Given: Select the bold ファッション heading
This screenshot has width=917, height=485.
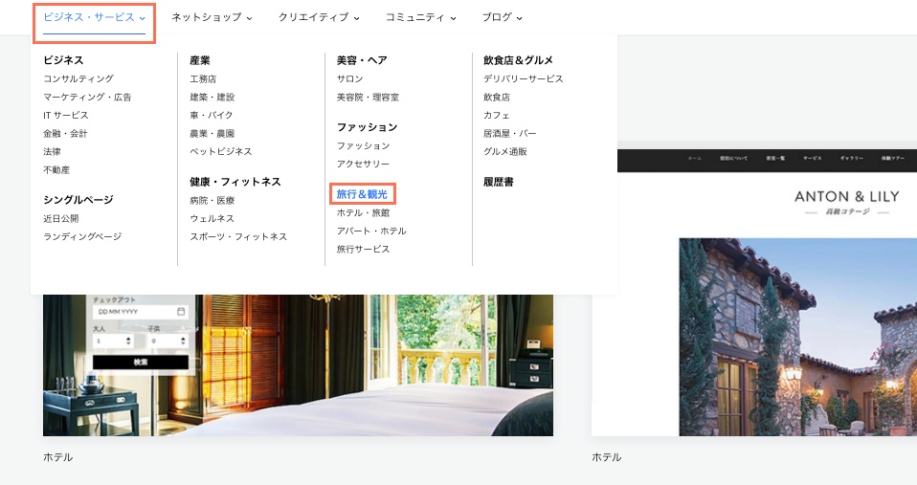Looking at the screenshot, I should [x=367, y=127].
